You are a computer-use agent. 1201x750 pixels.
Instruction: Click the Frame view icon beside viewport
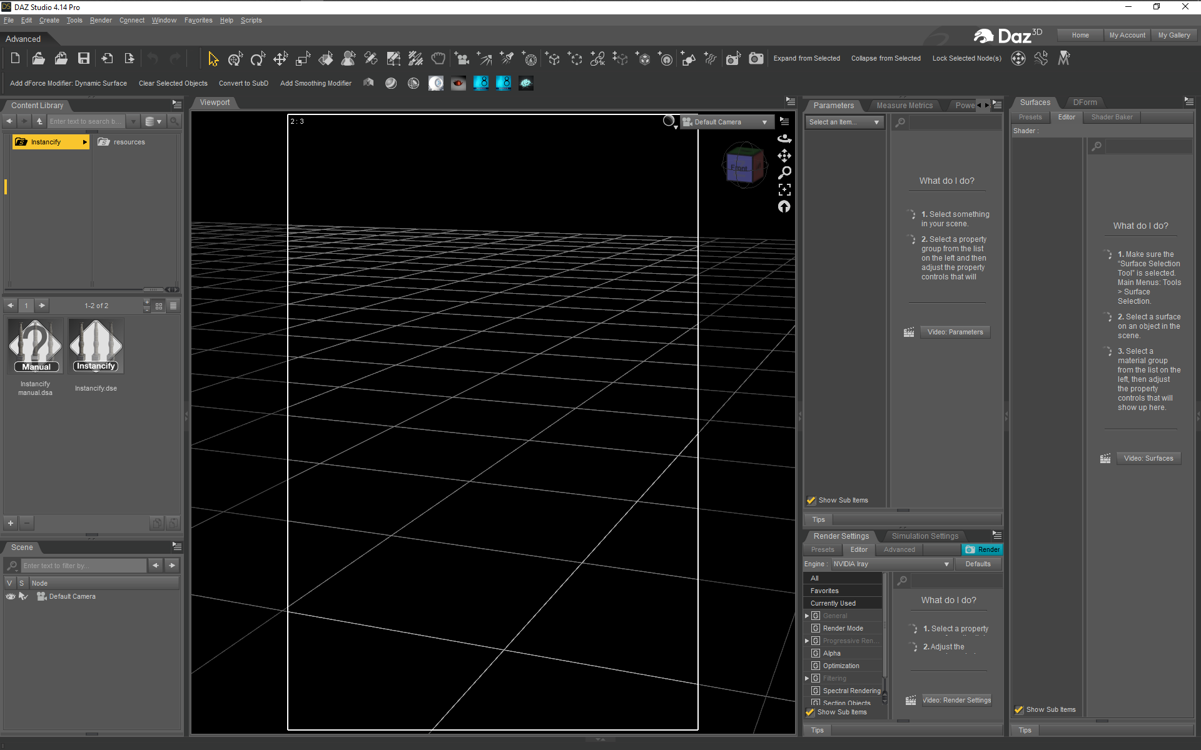tap(784, 189)
